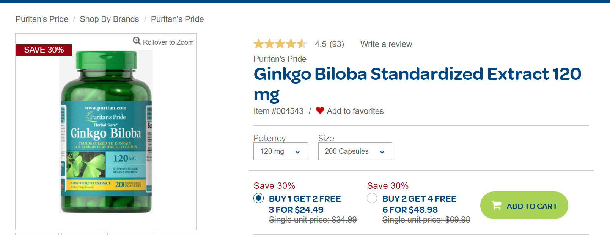Select Buy 1 Get 2 Free option
Screen dimensions: 610x235
259,198
